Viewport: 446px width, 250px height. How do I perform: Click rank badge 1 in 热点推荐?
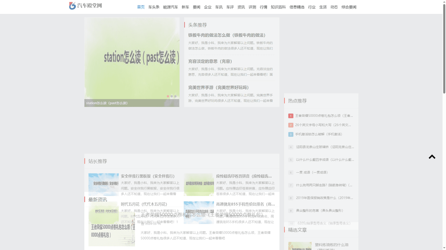click(291, 116)
